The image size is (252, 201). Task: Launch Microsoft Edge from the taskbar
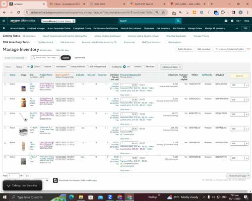(x=72, y=197)
